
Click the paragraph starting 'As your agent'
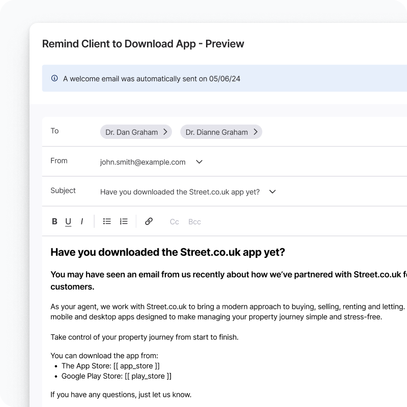point(228,312)
